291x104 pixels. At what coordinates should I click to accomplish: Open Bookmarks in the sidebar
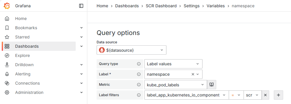point(26,28)
